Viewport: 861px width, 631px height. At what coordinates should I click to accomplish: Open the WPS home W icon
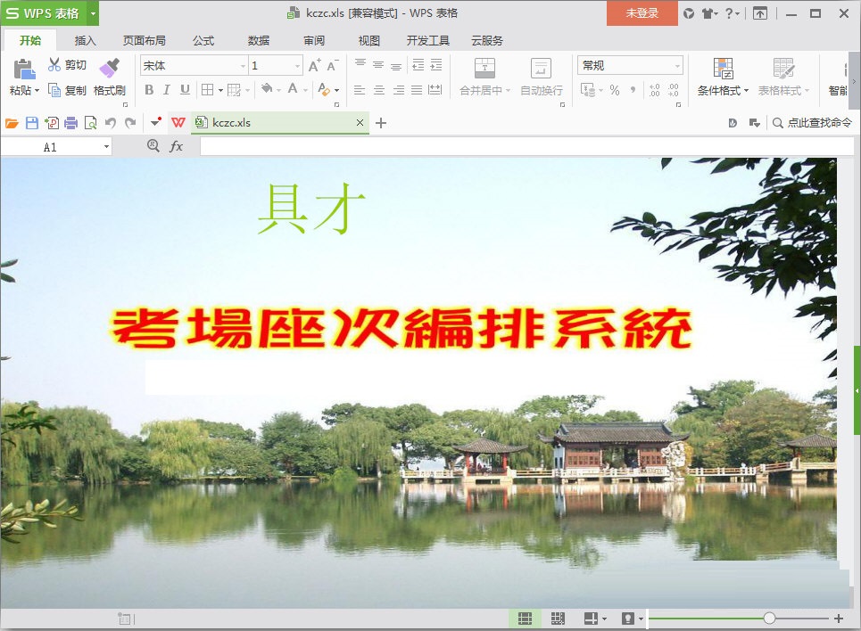[x=178, y=122]
